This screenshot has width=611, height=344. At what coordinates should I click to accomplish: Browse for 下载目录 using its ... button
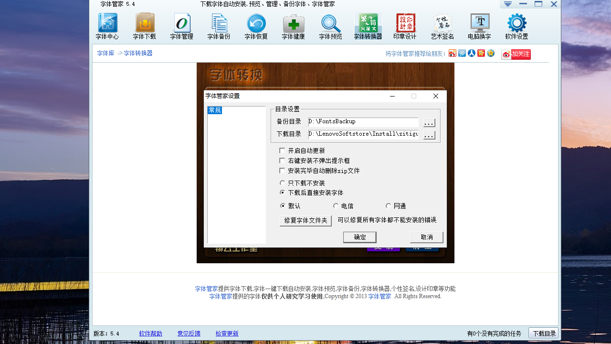tap(428, 135)
